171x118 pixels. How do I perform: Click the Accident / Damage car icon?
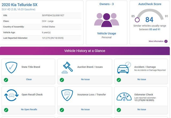point(124,68)
